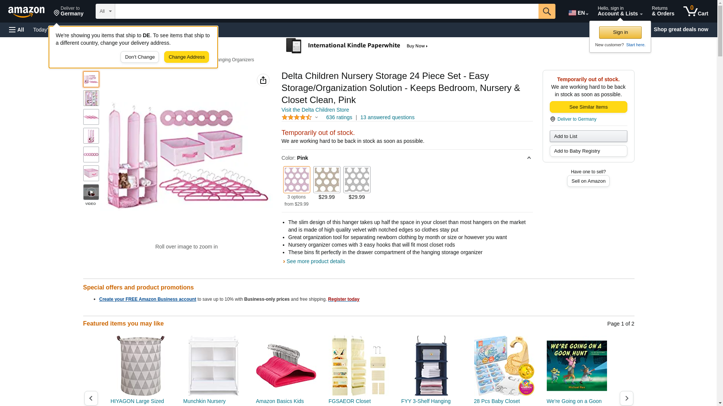Click next arrow in featured items carousel
This screenshot has height=406, width=723.
(x=626, y=398)
